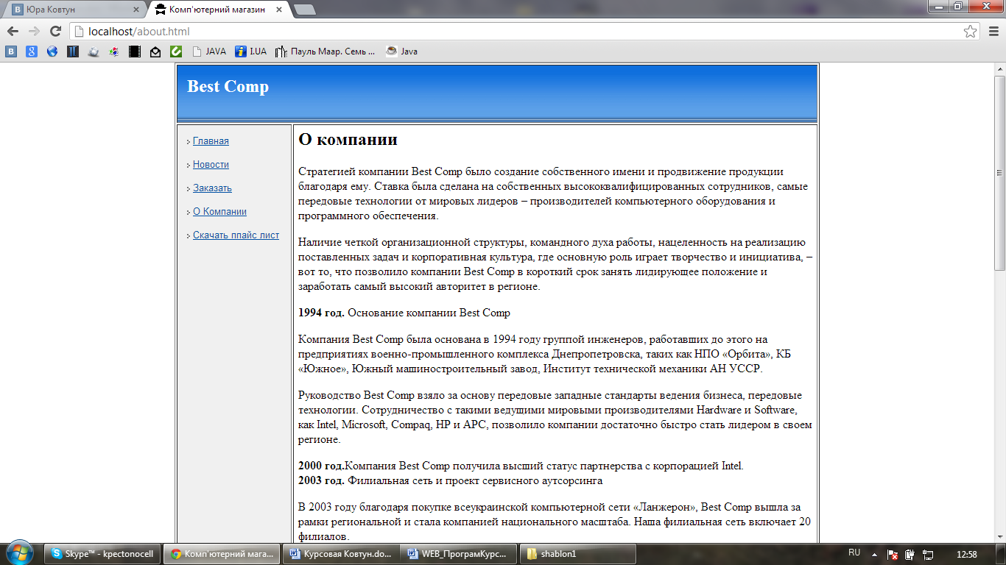The height and width of the screenshot is (565, 1006).
Task: Show hidden tray icons arrow
Action: (x=874, y=554)
